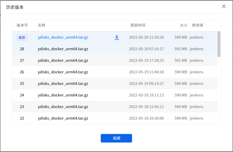This screenshot has height=152, width=233.
Task: Click the 版本号 column header
Action: (x=22, y=25)
